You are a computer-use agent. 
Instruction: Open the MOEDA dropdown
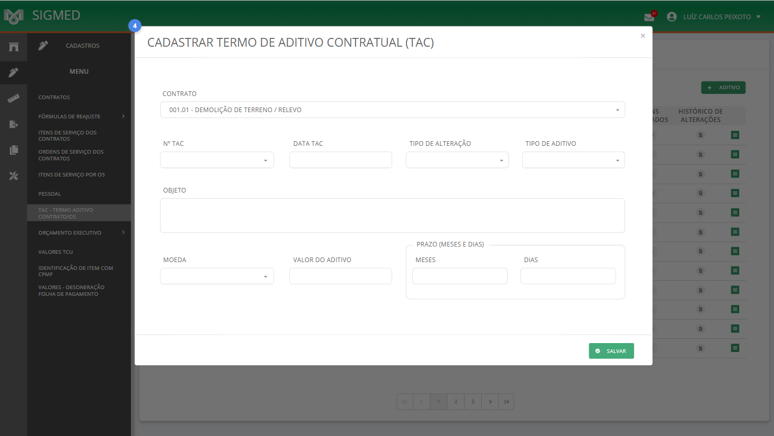tap(217, 276)
